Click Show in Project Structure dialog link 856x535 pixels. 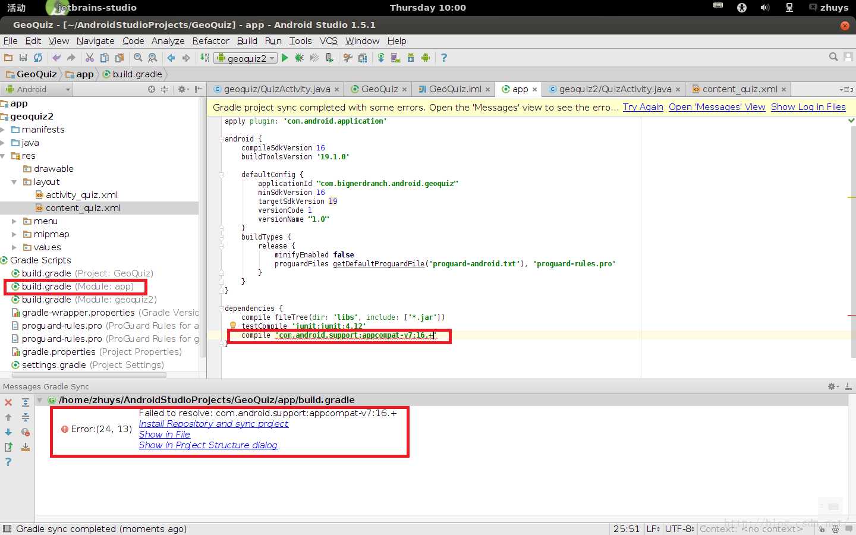pyautogui.click(x=208, y=445)
